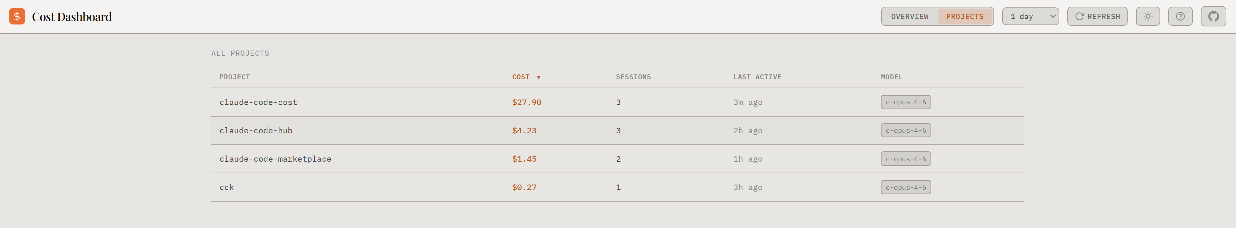Image resolution: width=1236 pixels, height=228 pixels.
Task: Open the cck project row
Action: point(226,187)
